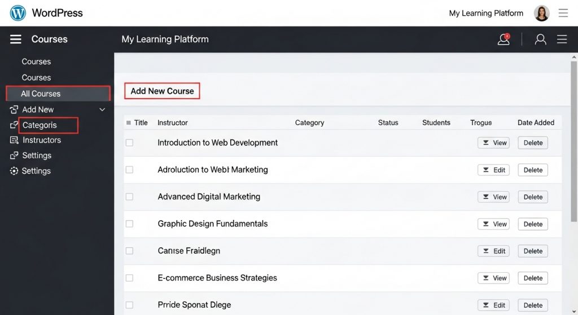The width and height of the screenshot is (578, 315).
Task: Open Settings item with link icon
Action: coord(37,156)
